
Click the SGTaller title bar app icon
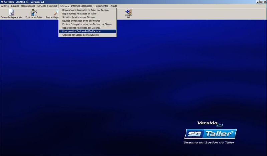click(2, 2)
